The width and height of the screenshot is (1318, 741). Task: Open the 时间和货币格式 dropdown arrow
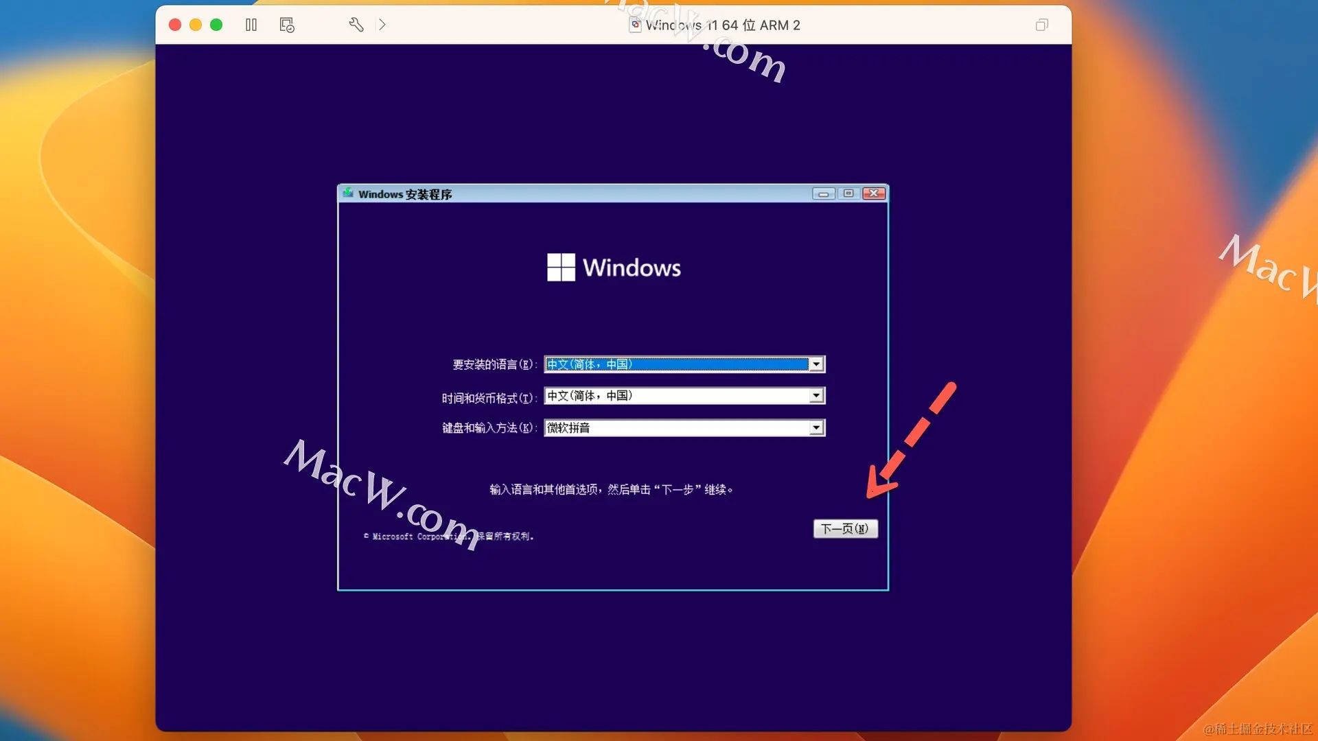click(x=816, y=396)
